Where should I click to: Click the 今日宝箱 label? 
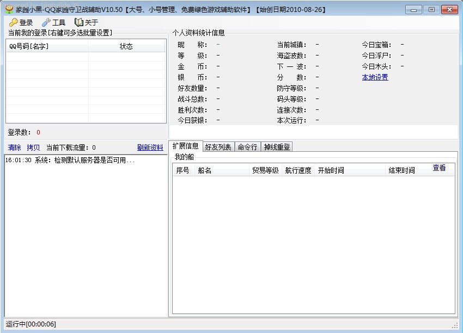[x=376, y=45]
